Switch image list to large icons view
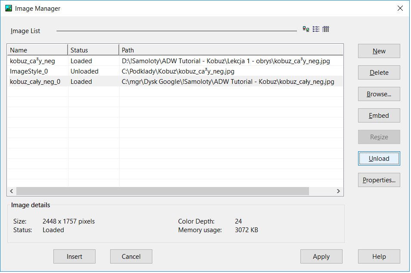This screenshot has width=411, height=273. [x=306, y=29]
